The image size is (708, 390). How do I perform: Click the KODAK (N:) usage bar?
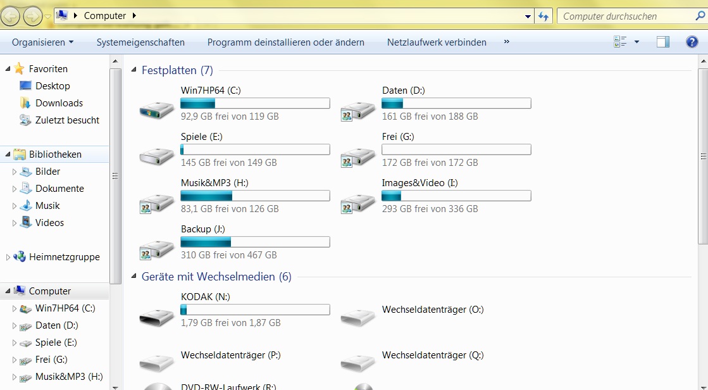click(255, 310)
